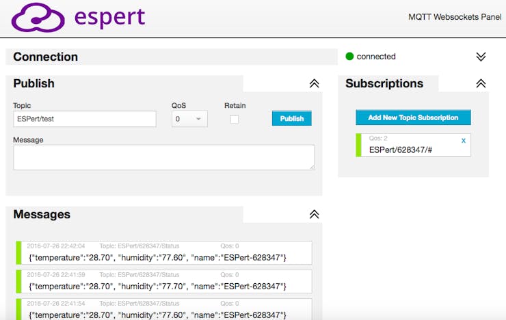Click the green color bar of ESPert/628347/# subscription
Viewport: 506px width, 320px height.
pos(358,145)
